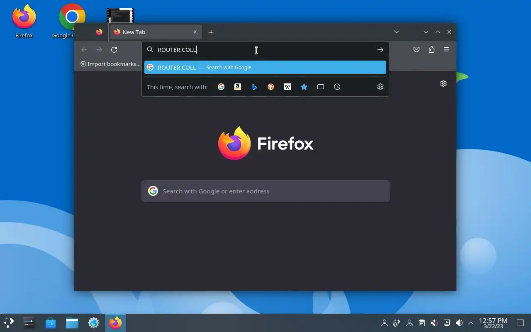531x332 pixels.
Task: Open volume control in system tray
Action: point(459,323)
